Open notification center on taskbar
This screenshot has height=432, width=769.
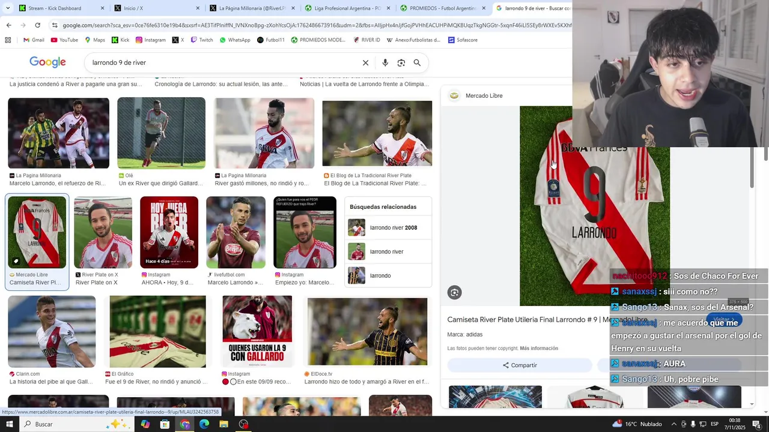coord(756,424)
